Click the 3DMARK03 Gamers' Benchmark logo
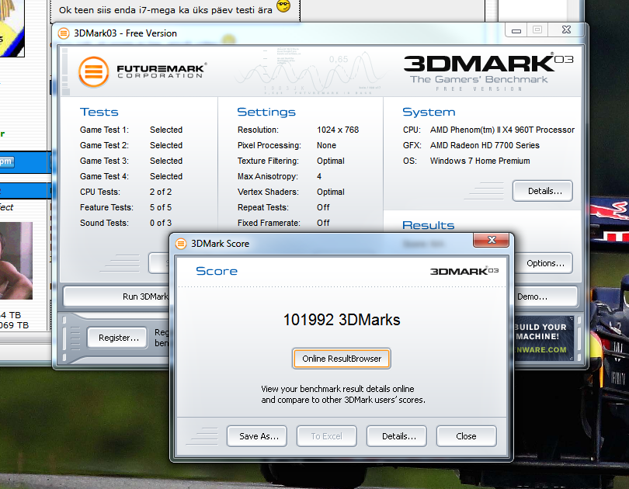The height and width of the screenshot is (489, 629). pyautogui.click(x=488, y=72)
